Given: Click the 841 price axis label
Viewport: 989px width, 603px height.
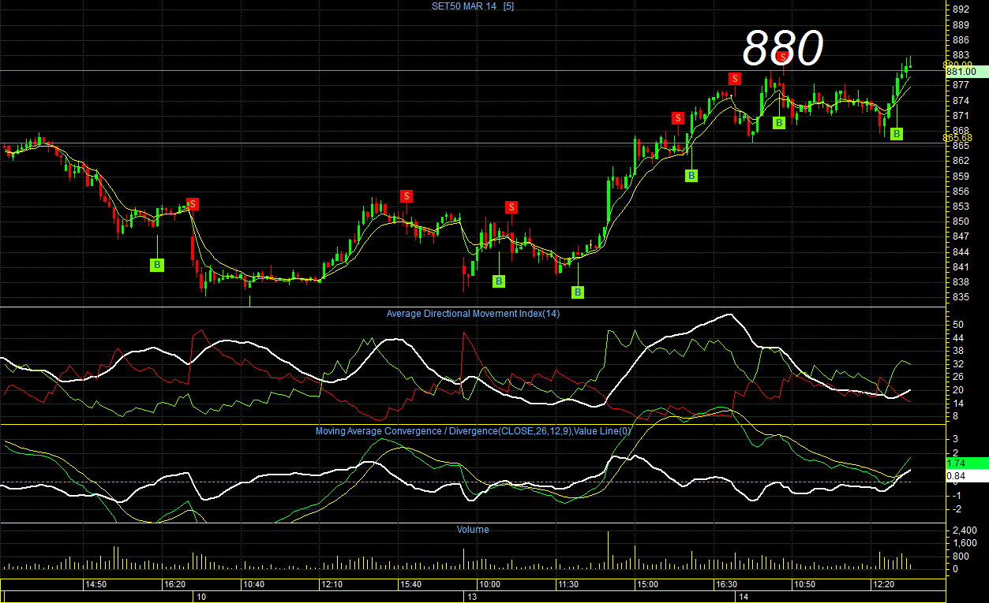Looking at the screenshot, I should coord(961,267).
